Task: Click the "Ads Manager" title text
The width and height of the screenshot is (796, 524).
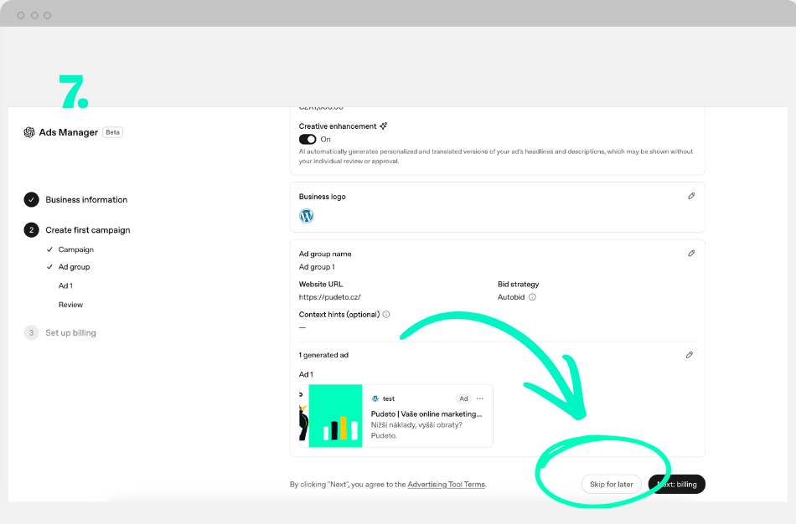Action: point(69,132)
